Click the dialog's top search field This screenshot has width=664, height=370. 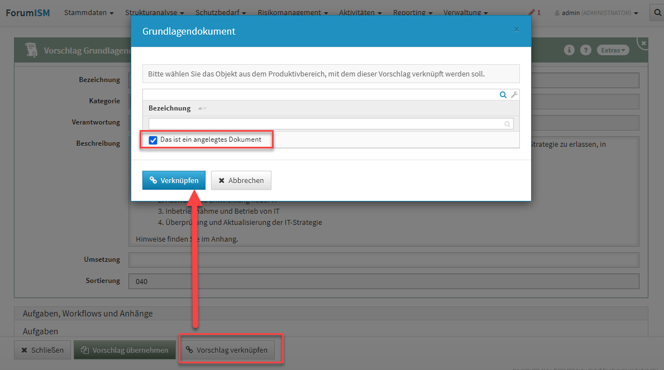[321, 95]
